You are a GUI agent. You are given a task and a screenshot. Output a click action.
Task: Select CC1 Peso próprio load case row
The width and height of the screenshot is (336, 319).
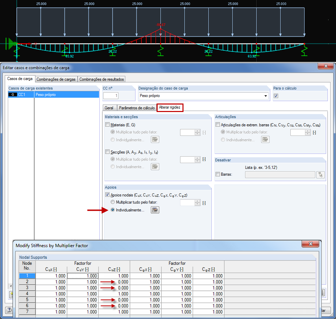[53, 95]
